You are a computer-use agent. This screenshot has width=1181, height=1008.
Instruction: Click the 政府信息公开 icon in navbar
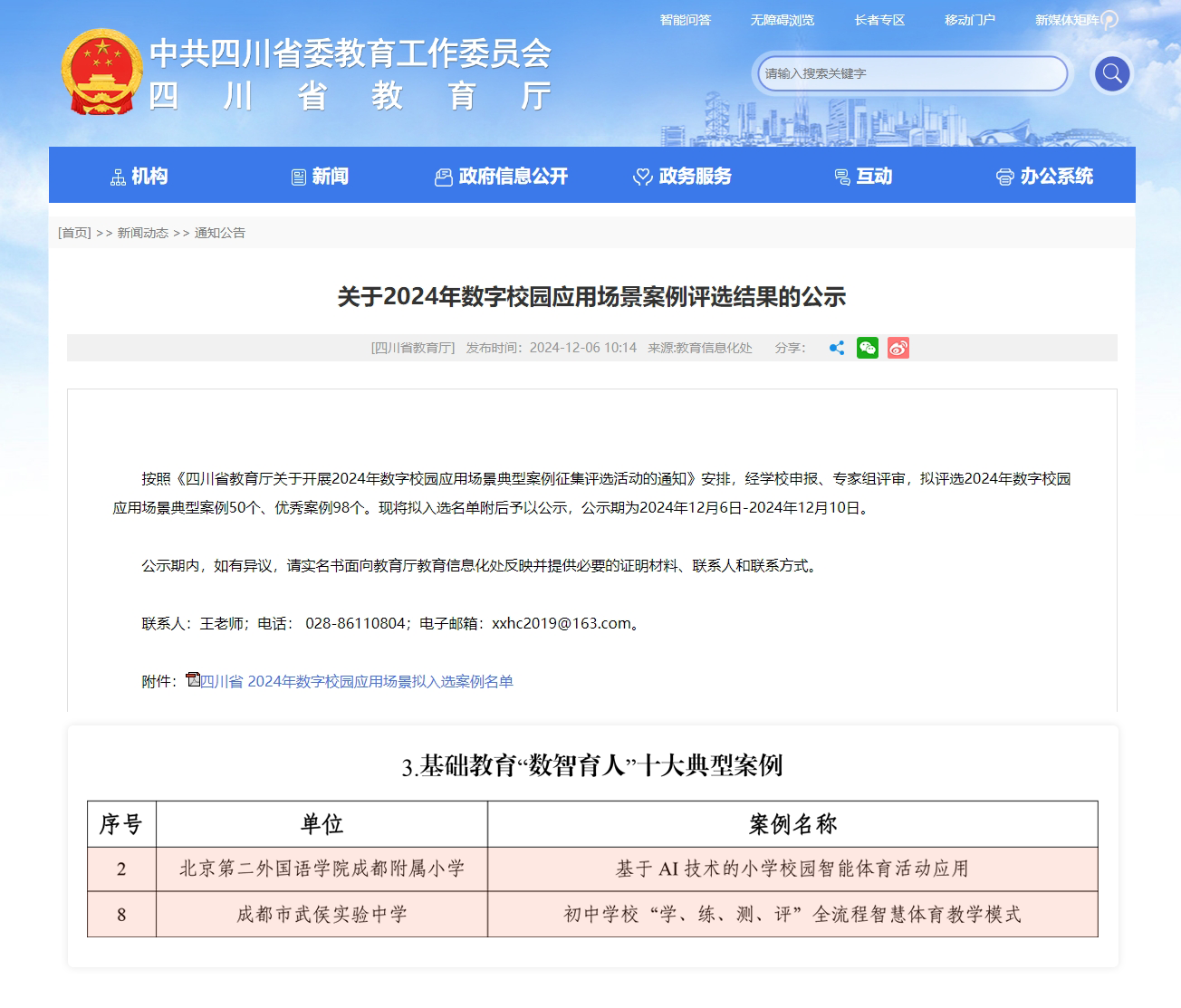[x=443, y=177]
